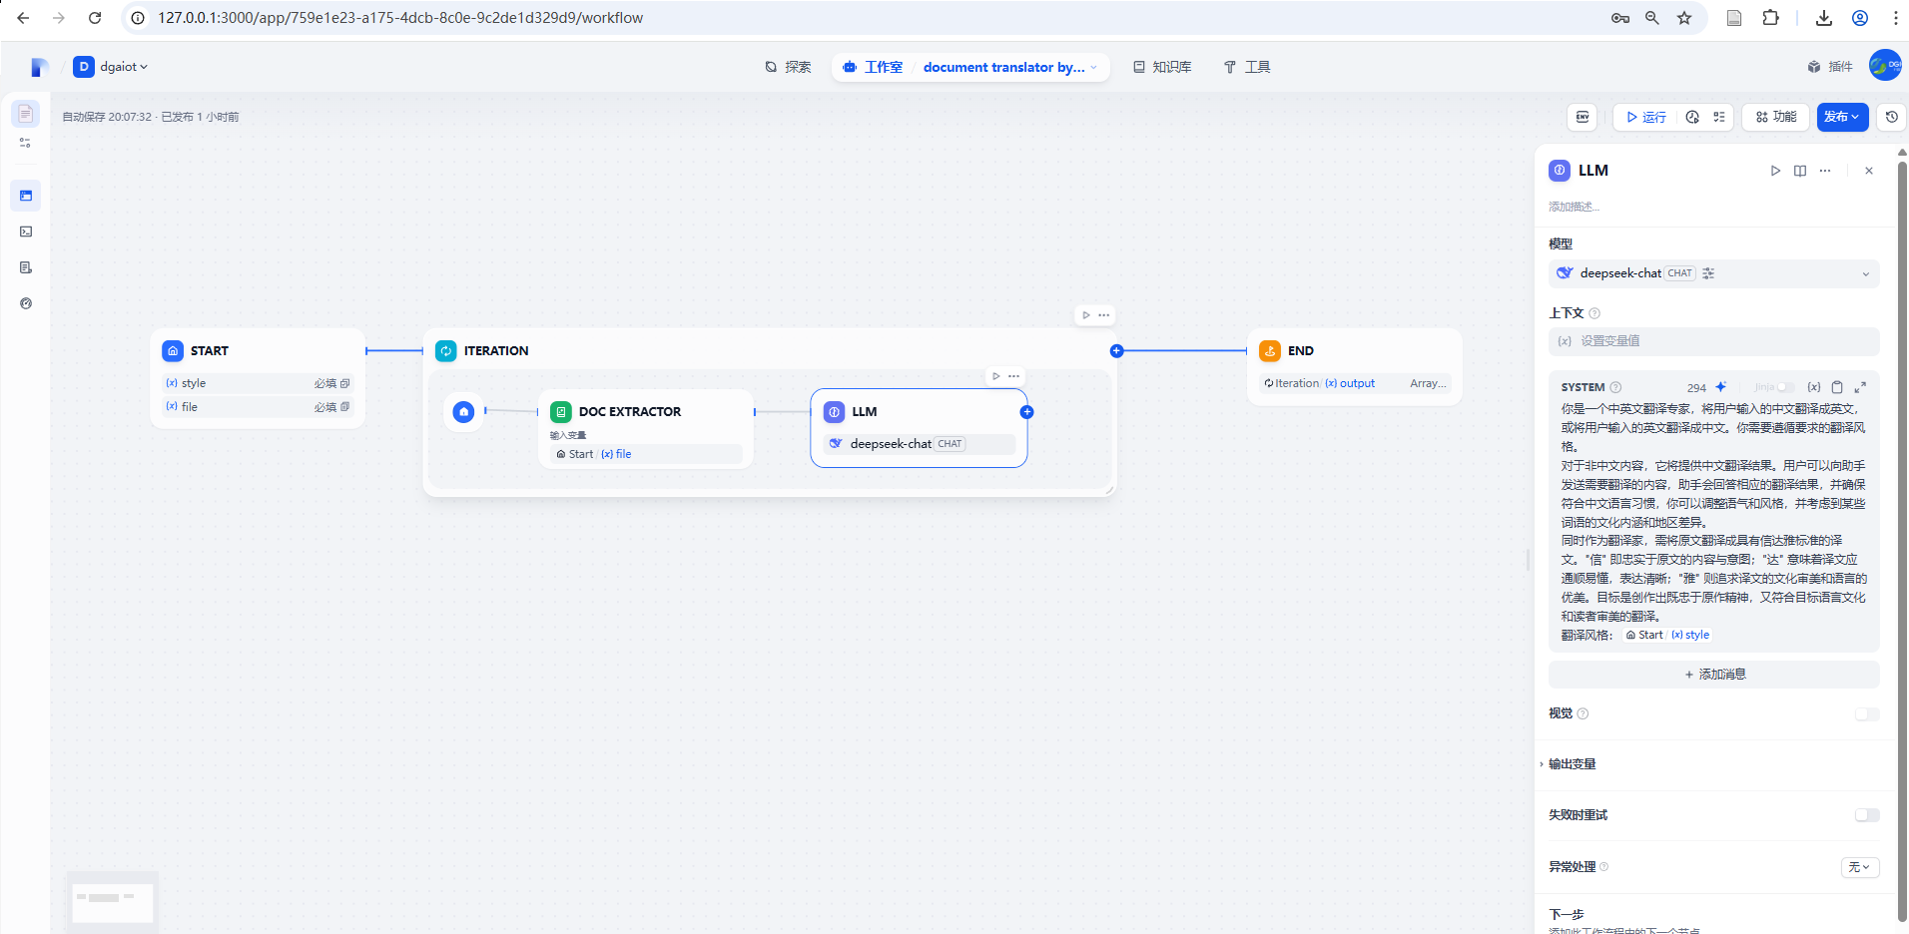Toggle the Jinja switch in SYSTEM prompt

1785,387
